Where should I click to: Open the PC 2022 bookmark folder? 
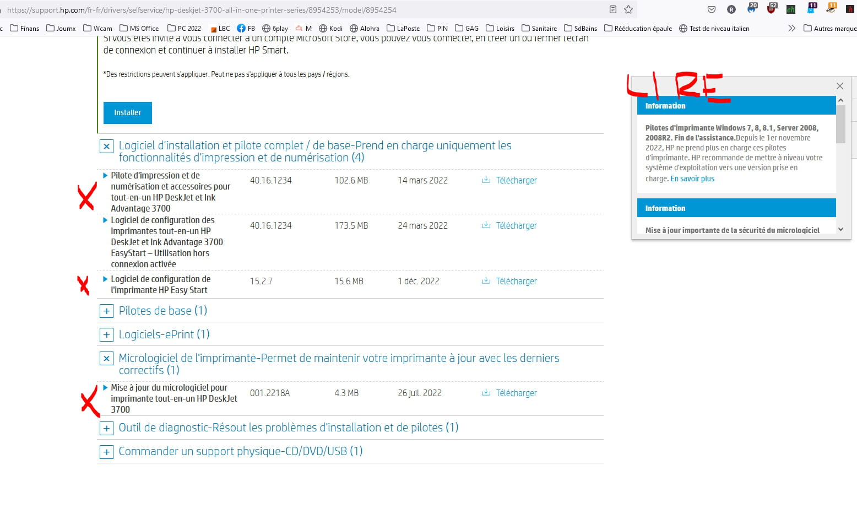(184, 28)
